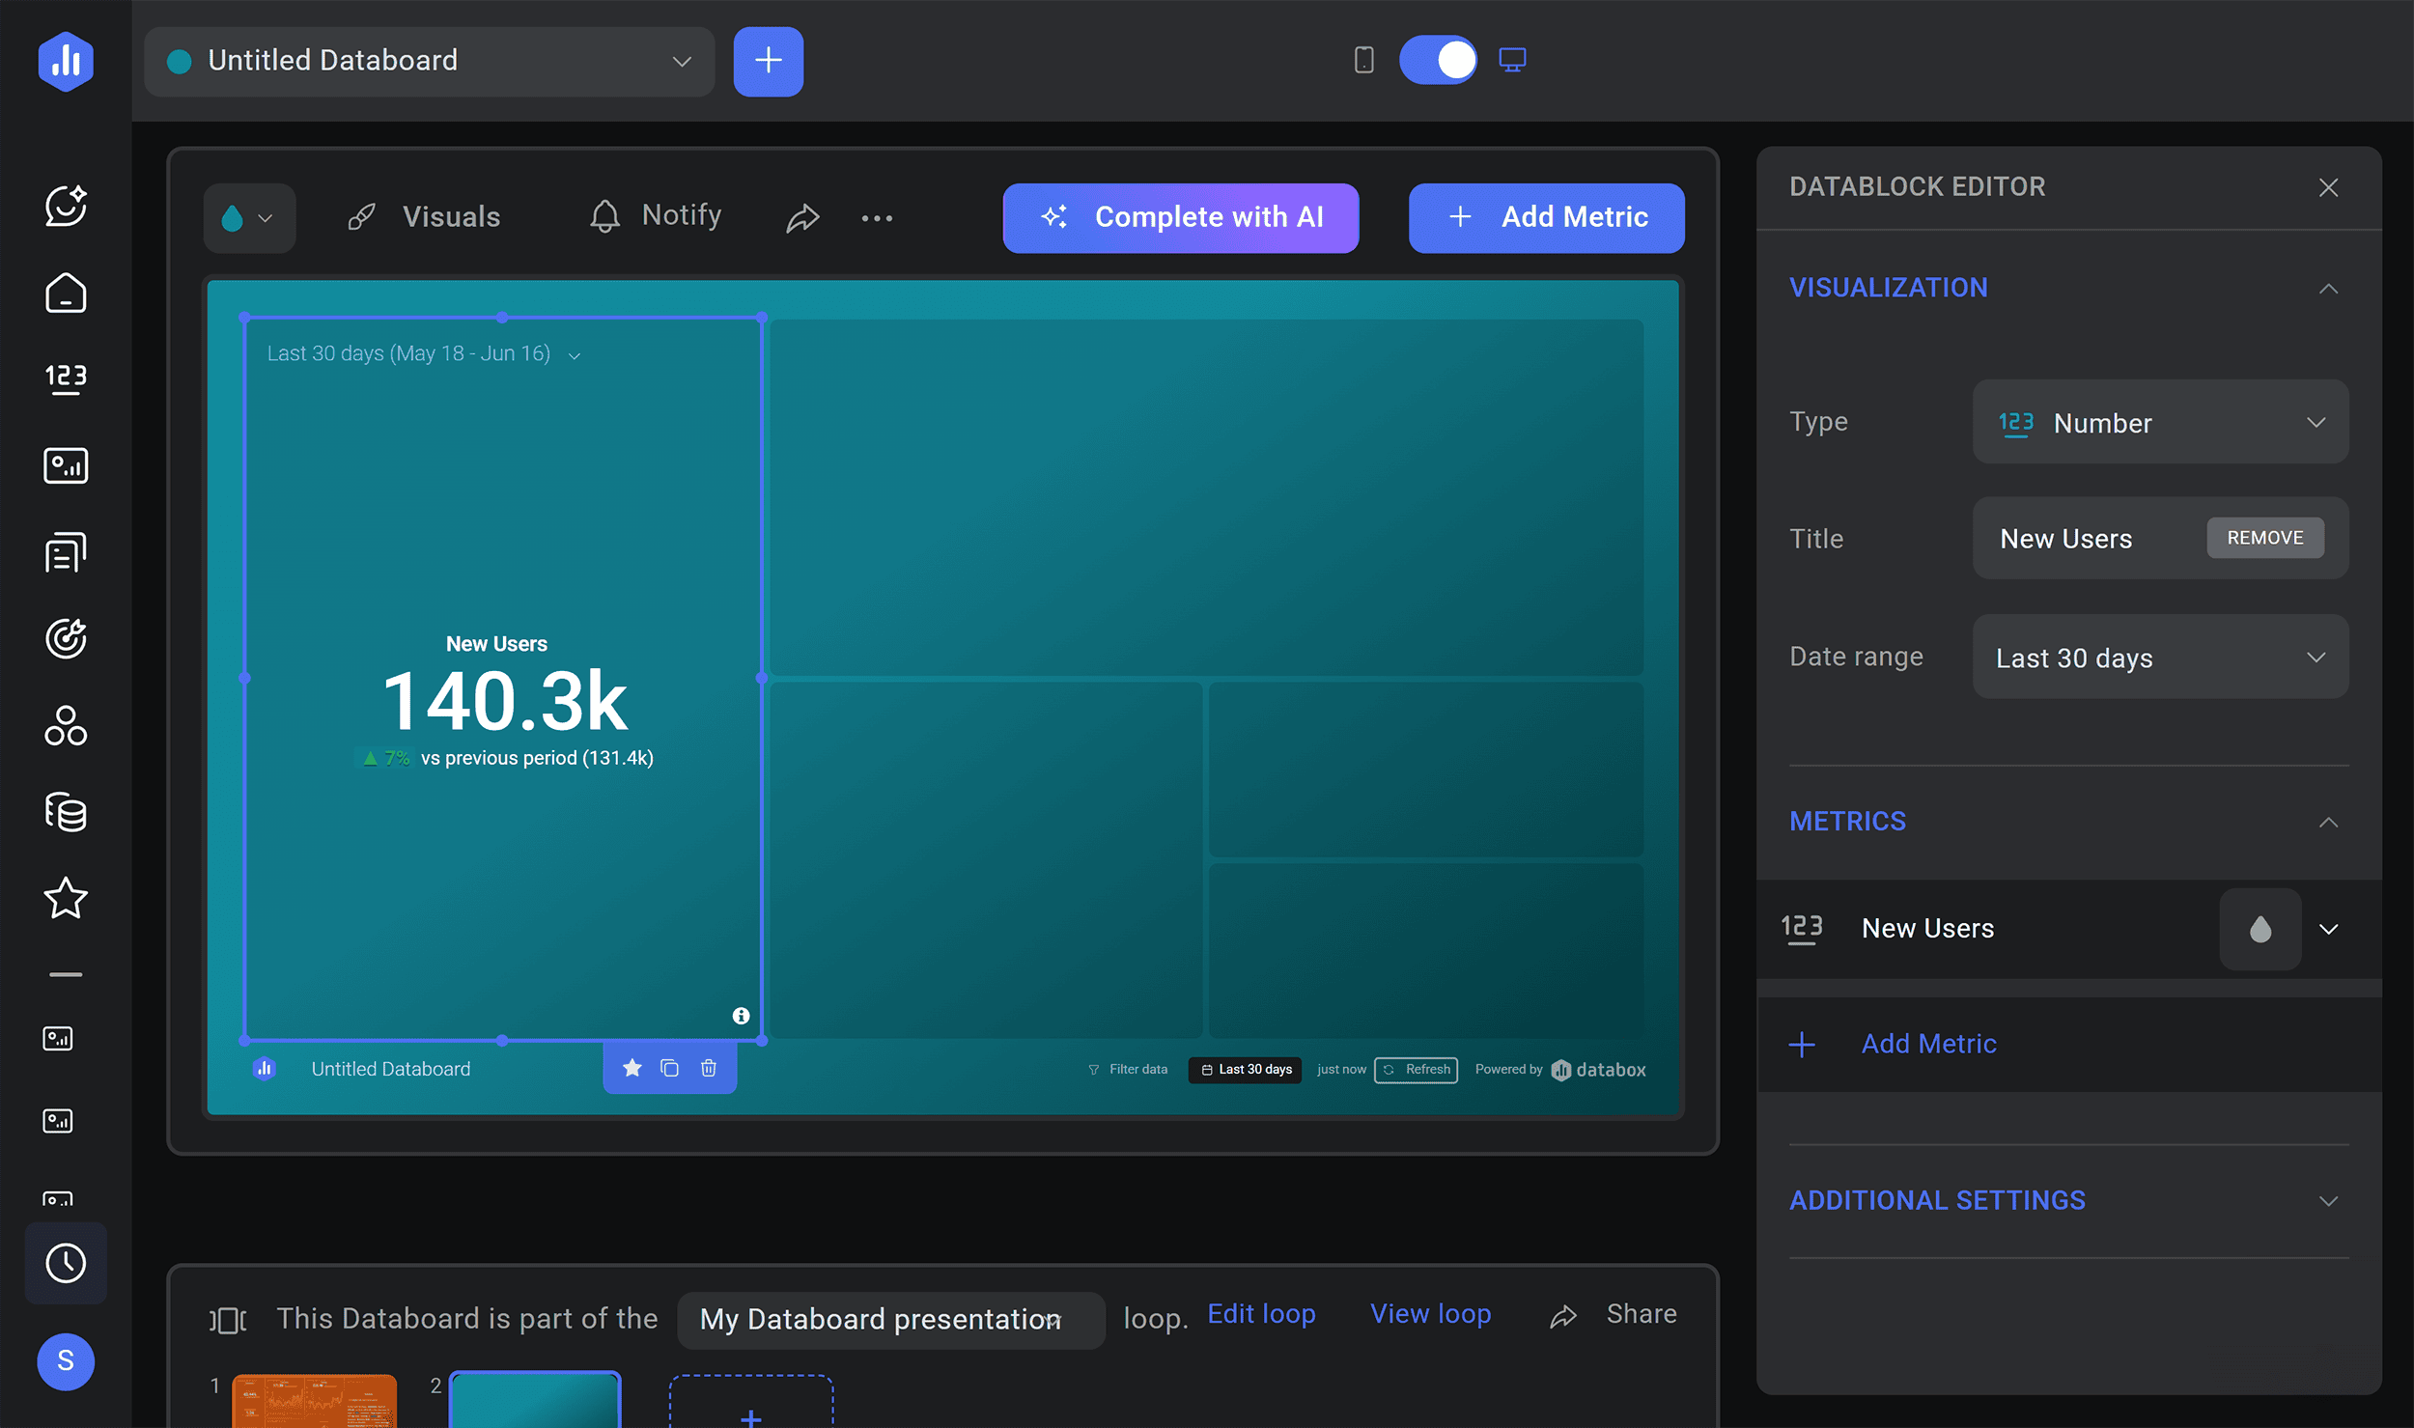Open Databoards from the sidebar icon
The width and height of the screenshot is (2414, 1428).
coord(66,465)
